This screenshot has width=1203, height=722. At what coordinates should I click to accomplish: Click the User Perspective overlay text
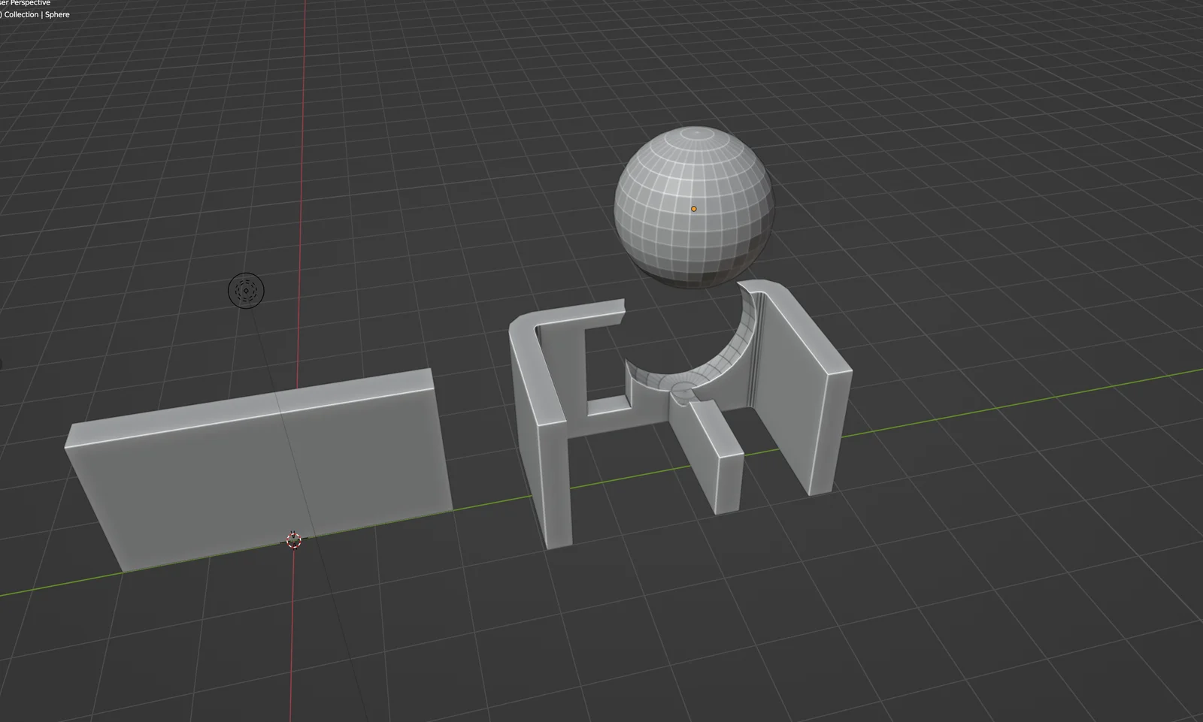tap(25, 3)
